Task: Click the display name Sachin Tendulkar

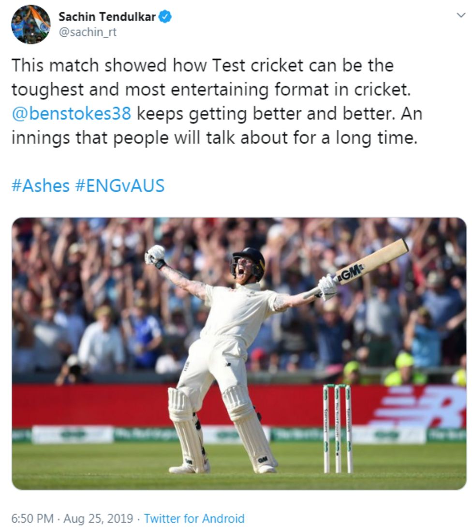Action: pos(107,15)
